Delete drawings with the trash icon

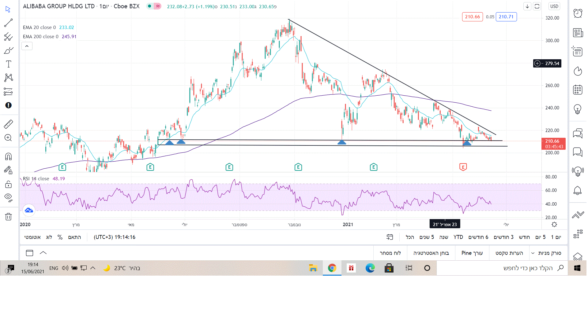click(x=8, y=217)
